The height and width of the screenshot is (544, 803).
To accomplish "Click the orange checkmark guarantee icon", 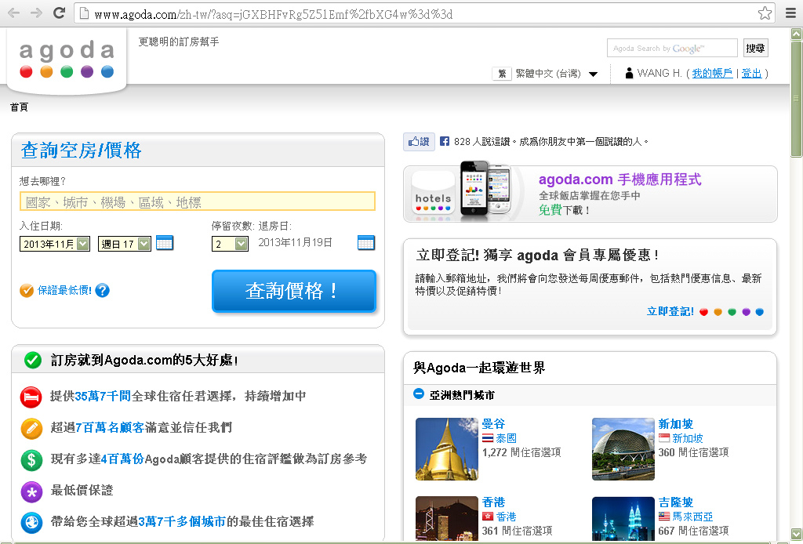I will [27, 290].
